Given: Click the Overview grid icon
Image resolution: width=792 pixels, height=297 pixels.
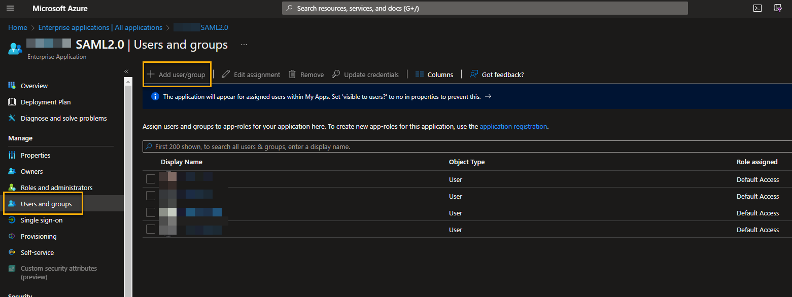Looking at the screenshot, I should [12, 86].
